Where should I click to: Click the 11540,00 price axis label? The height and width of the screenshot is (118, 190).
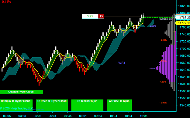(184, 105)
